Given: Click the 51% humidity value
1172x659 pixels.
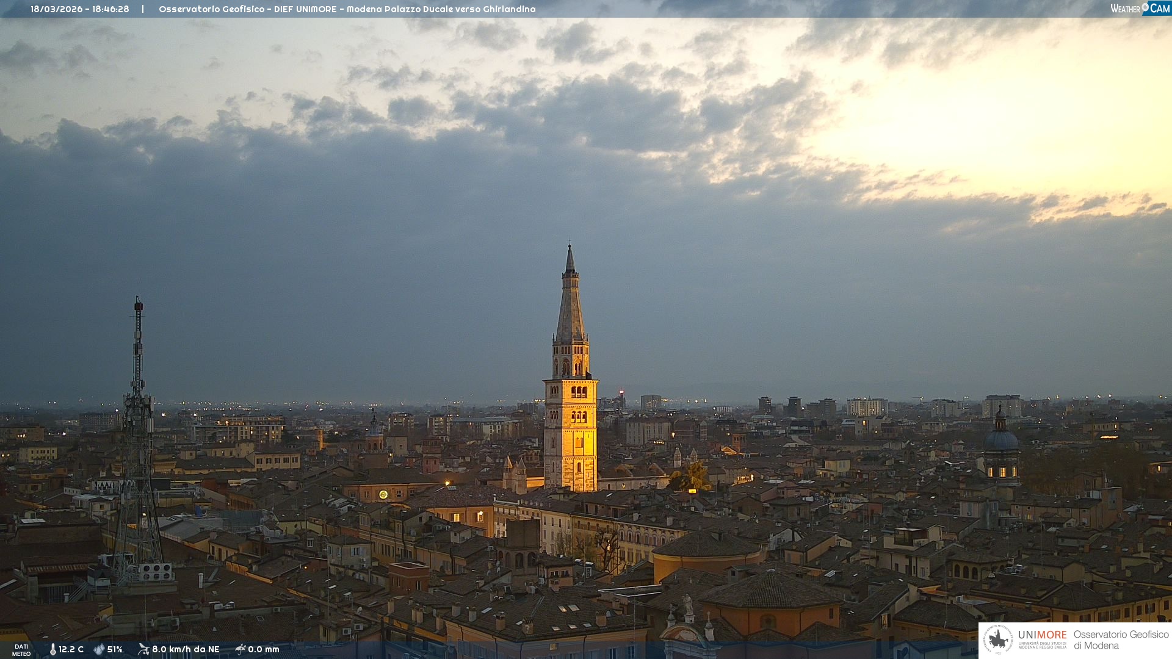Looking at the screenshot, I should tap(115, 649).
